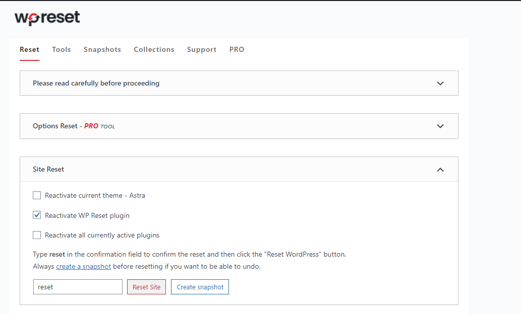Focus the reset confirmation text field
The height and width of the screenshot is (314, 521).
(78, 287)
